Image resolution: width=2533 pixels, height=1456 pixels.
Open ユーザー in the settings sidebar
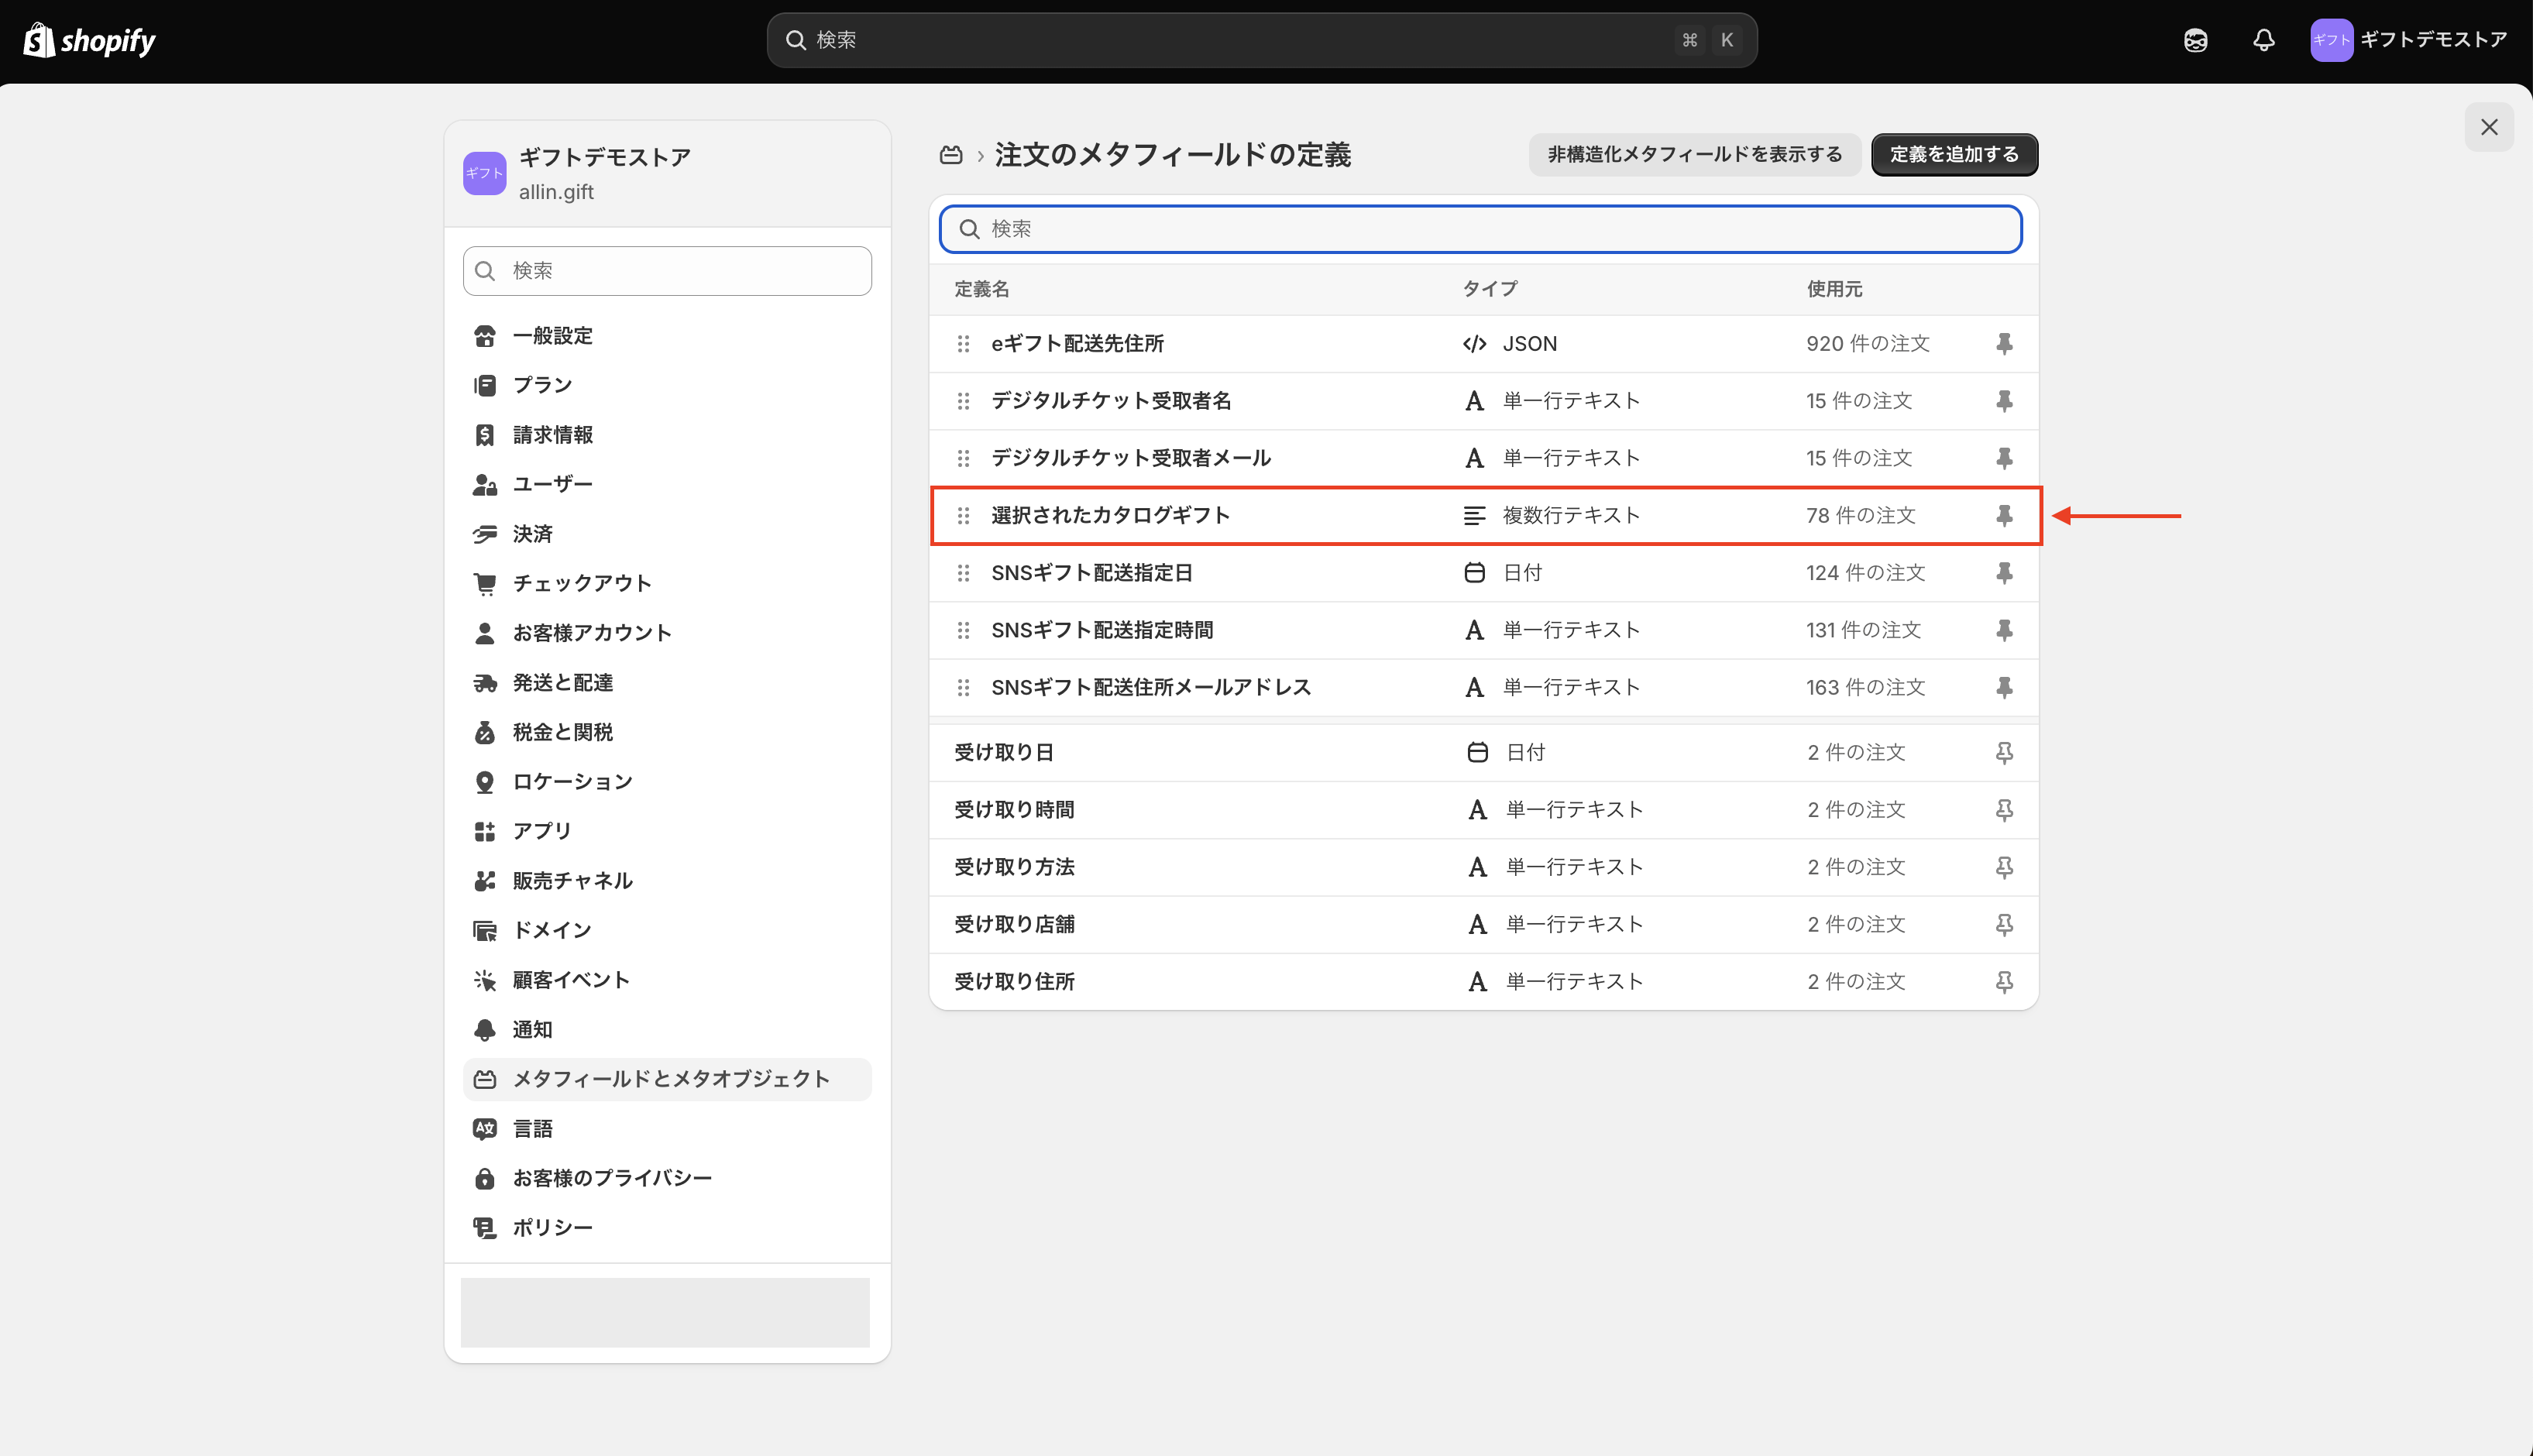coord(667,484)
